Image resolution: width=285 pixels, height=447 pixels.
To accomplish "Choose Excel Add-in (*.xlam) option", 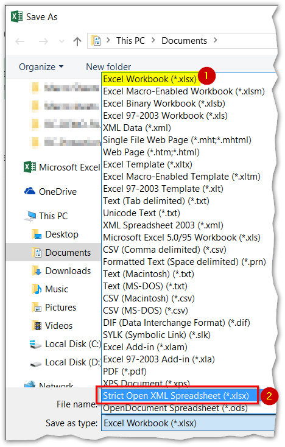I will pyautogui.click(x=145, y=347).
